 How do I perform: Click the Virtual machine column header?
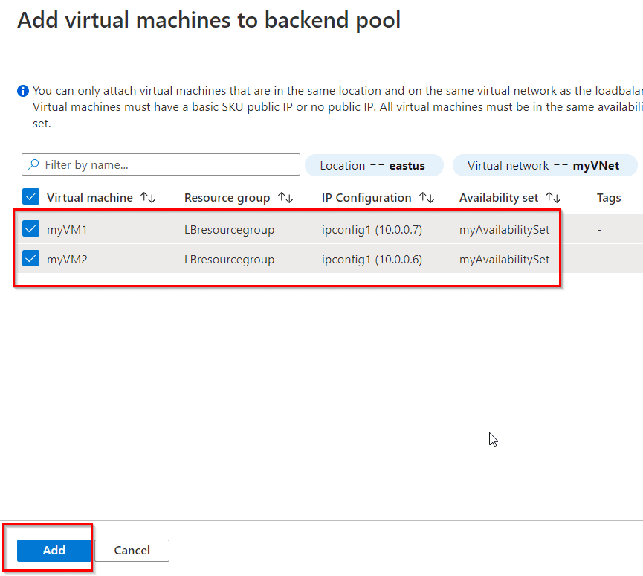[91, 197]
